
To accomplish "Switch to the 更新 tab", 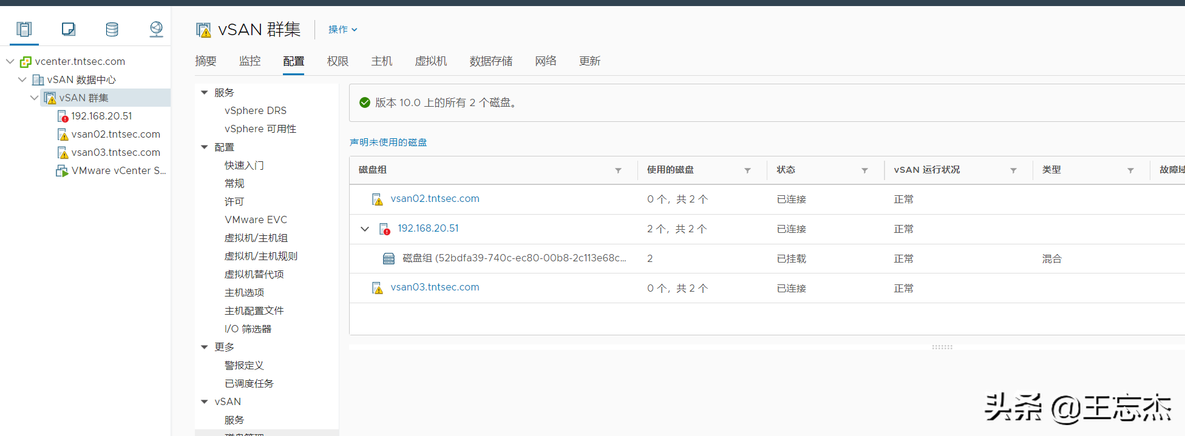I will 589,61.
